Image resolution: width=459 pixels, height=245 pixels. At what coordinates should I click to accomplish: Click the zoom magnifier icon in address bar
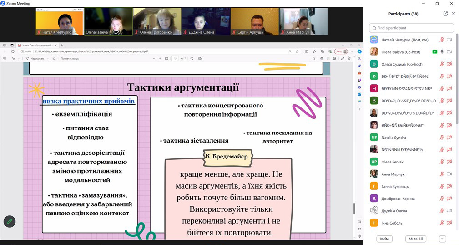click(290, 51)
